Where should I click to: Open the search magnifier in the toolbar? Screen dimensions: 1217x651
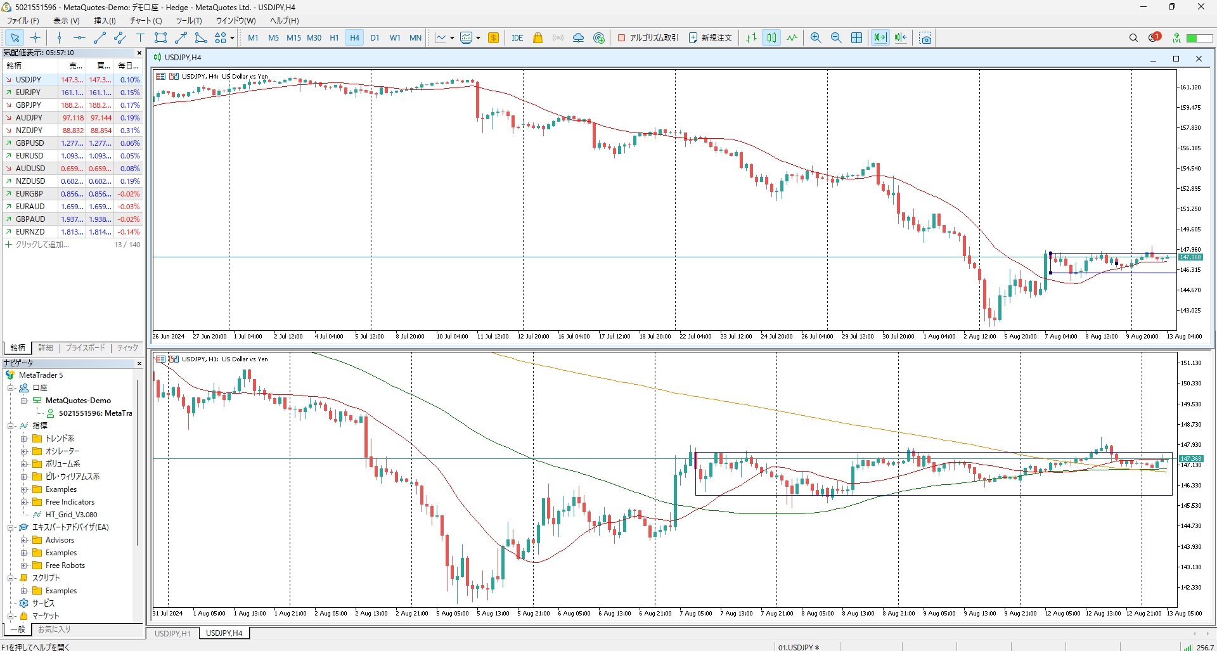point(1133,38)
